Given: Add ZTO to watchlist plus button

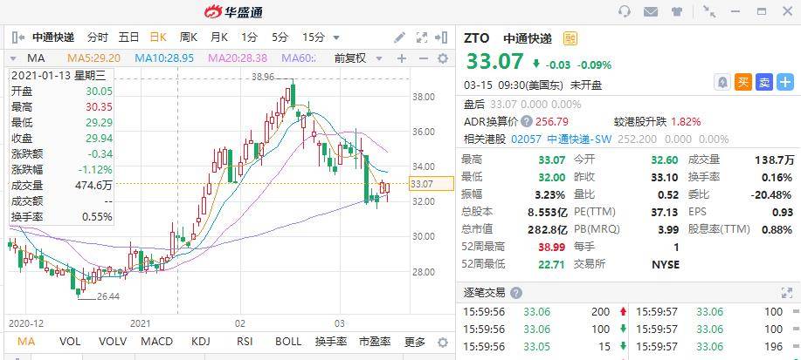Looking at the screenshot, I should click(785, 83).
